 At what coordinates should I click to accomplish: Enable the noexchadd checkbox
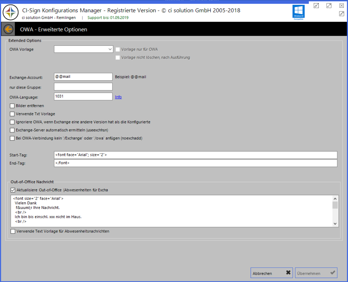click(x=12, y=138)
